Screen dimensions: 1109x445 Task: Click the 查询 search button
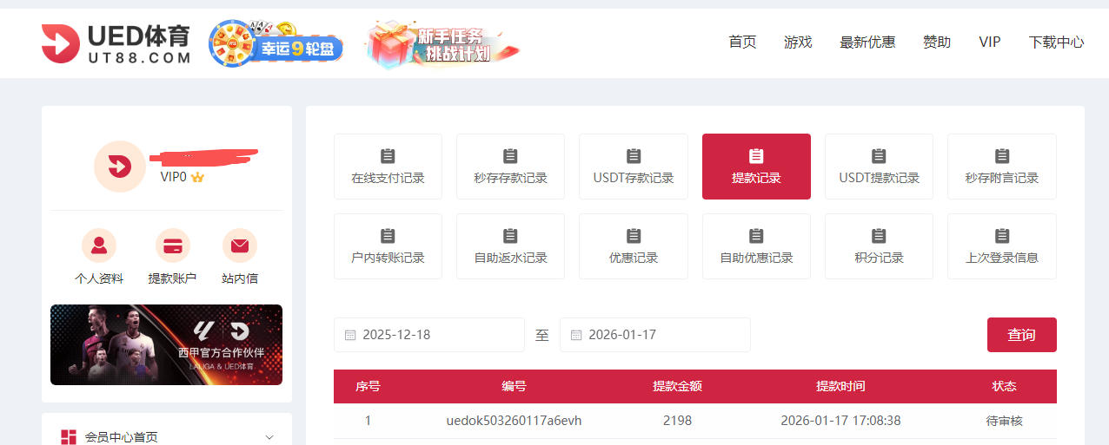coord(1021,335)
